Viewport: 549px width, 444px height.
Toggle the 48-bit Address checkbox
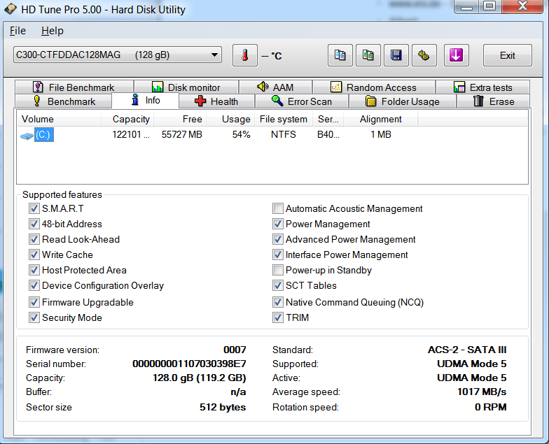[x=34, y=224]
